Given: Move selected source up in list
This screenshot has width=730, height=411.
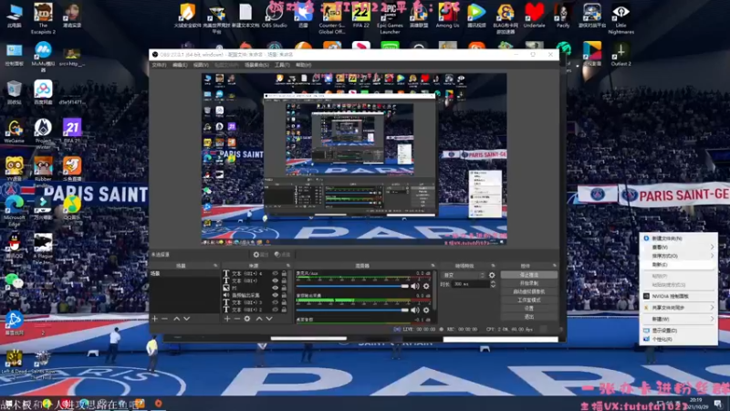Looking at the screenshot, I should click(x=259, y=319).
